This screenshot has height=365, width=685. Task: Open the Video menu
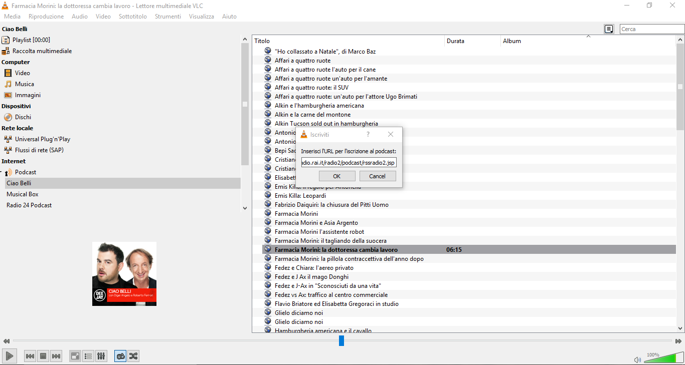[x=103, y=17]
